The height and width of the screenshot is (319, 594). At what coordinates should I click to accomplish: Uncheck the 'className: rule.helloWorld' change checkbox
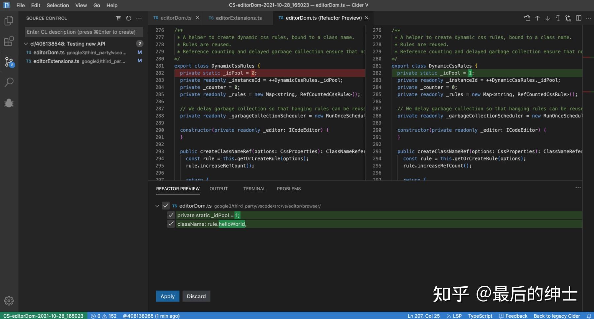pyautogui.click(x=171, y=224)
